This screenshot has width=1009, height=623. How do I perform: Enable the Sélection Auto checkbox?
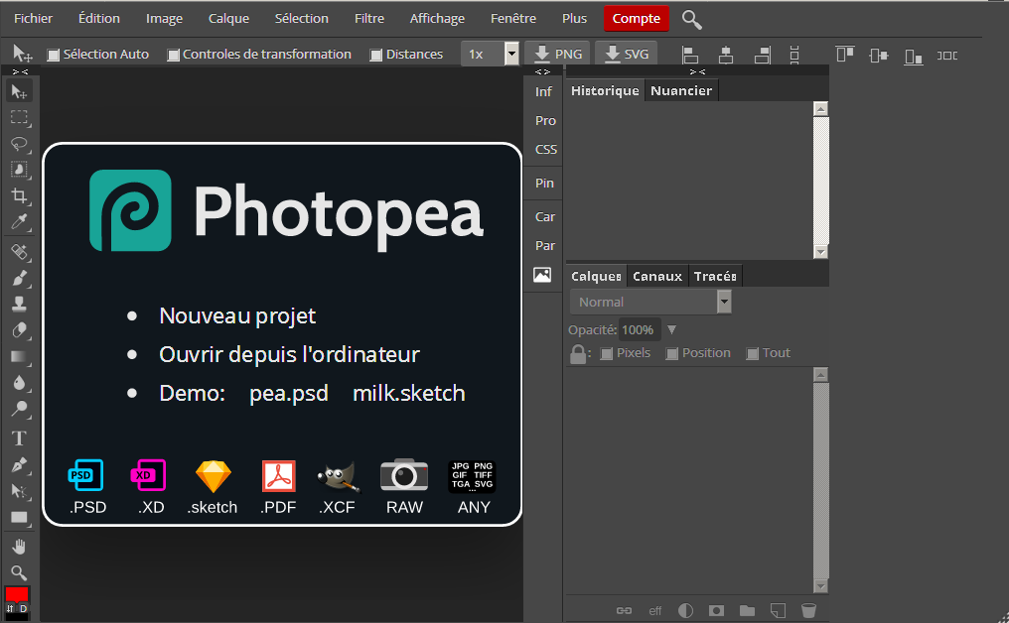[x=54, y=56]
